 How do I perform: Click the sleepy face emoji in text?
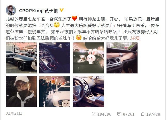[x=57, y=25]
